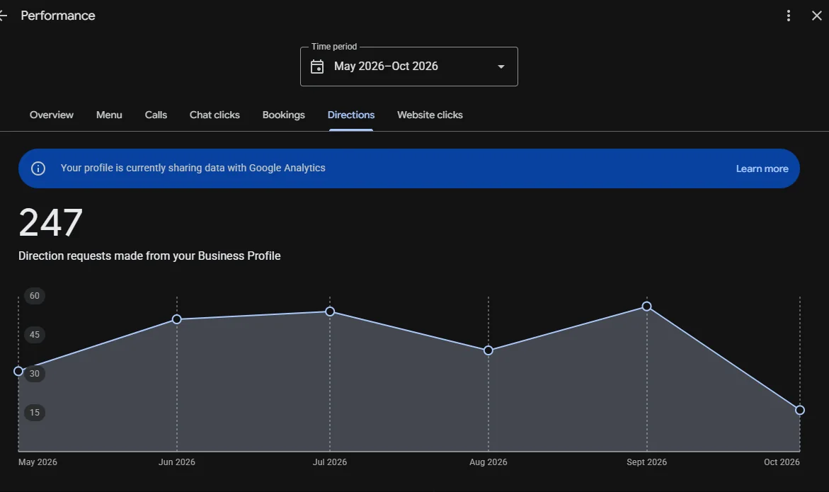This screenshot has width=829, height=492.
Task: Select the Aug 2026 data point
Action: [488, 350]
